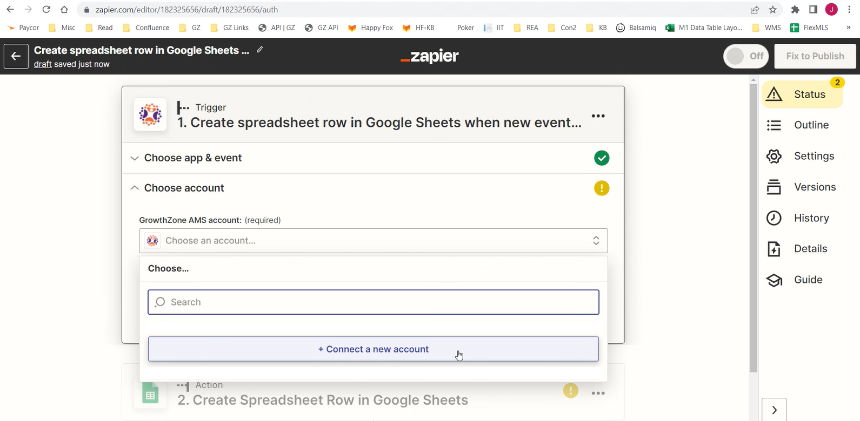860x421 pixels.
Task: Click the back arrow in Zapier header
Action: point(16,56)
